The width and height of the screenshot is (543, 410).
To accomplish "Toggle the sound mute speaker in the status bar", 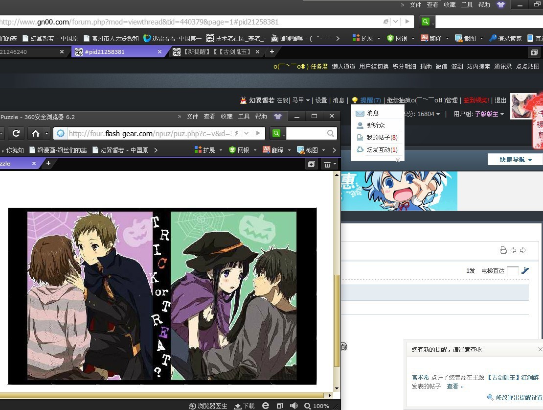I will (294, 406).
